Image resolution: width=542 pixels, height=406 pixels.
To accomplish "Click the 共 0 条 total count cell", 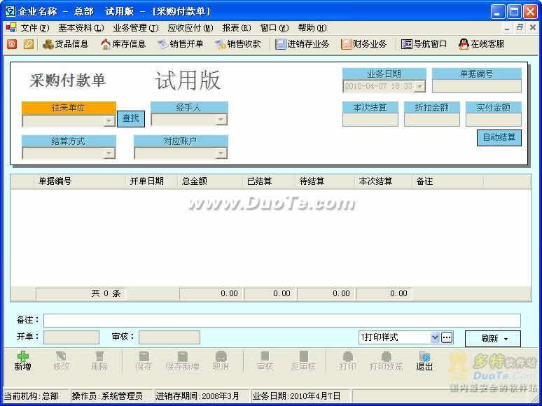I will point(81,294).
